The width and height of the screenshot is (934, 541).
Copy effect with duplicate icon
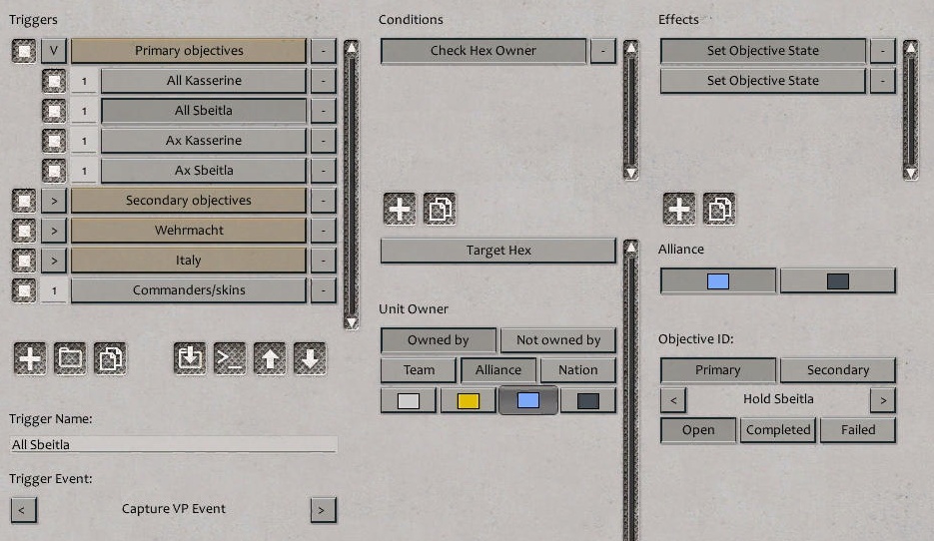[719, 209]
